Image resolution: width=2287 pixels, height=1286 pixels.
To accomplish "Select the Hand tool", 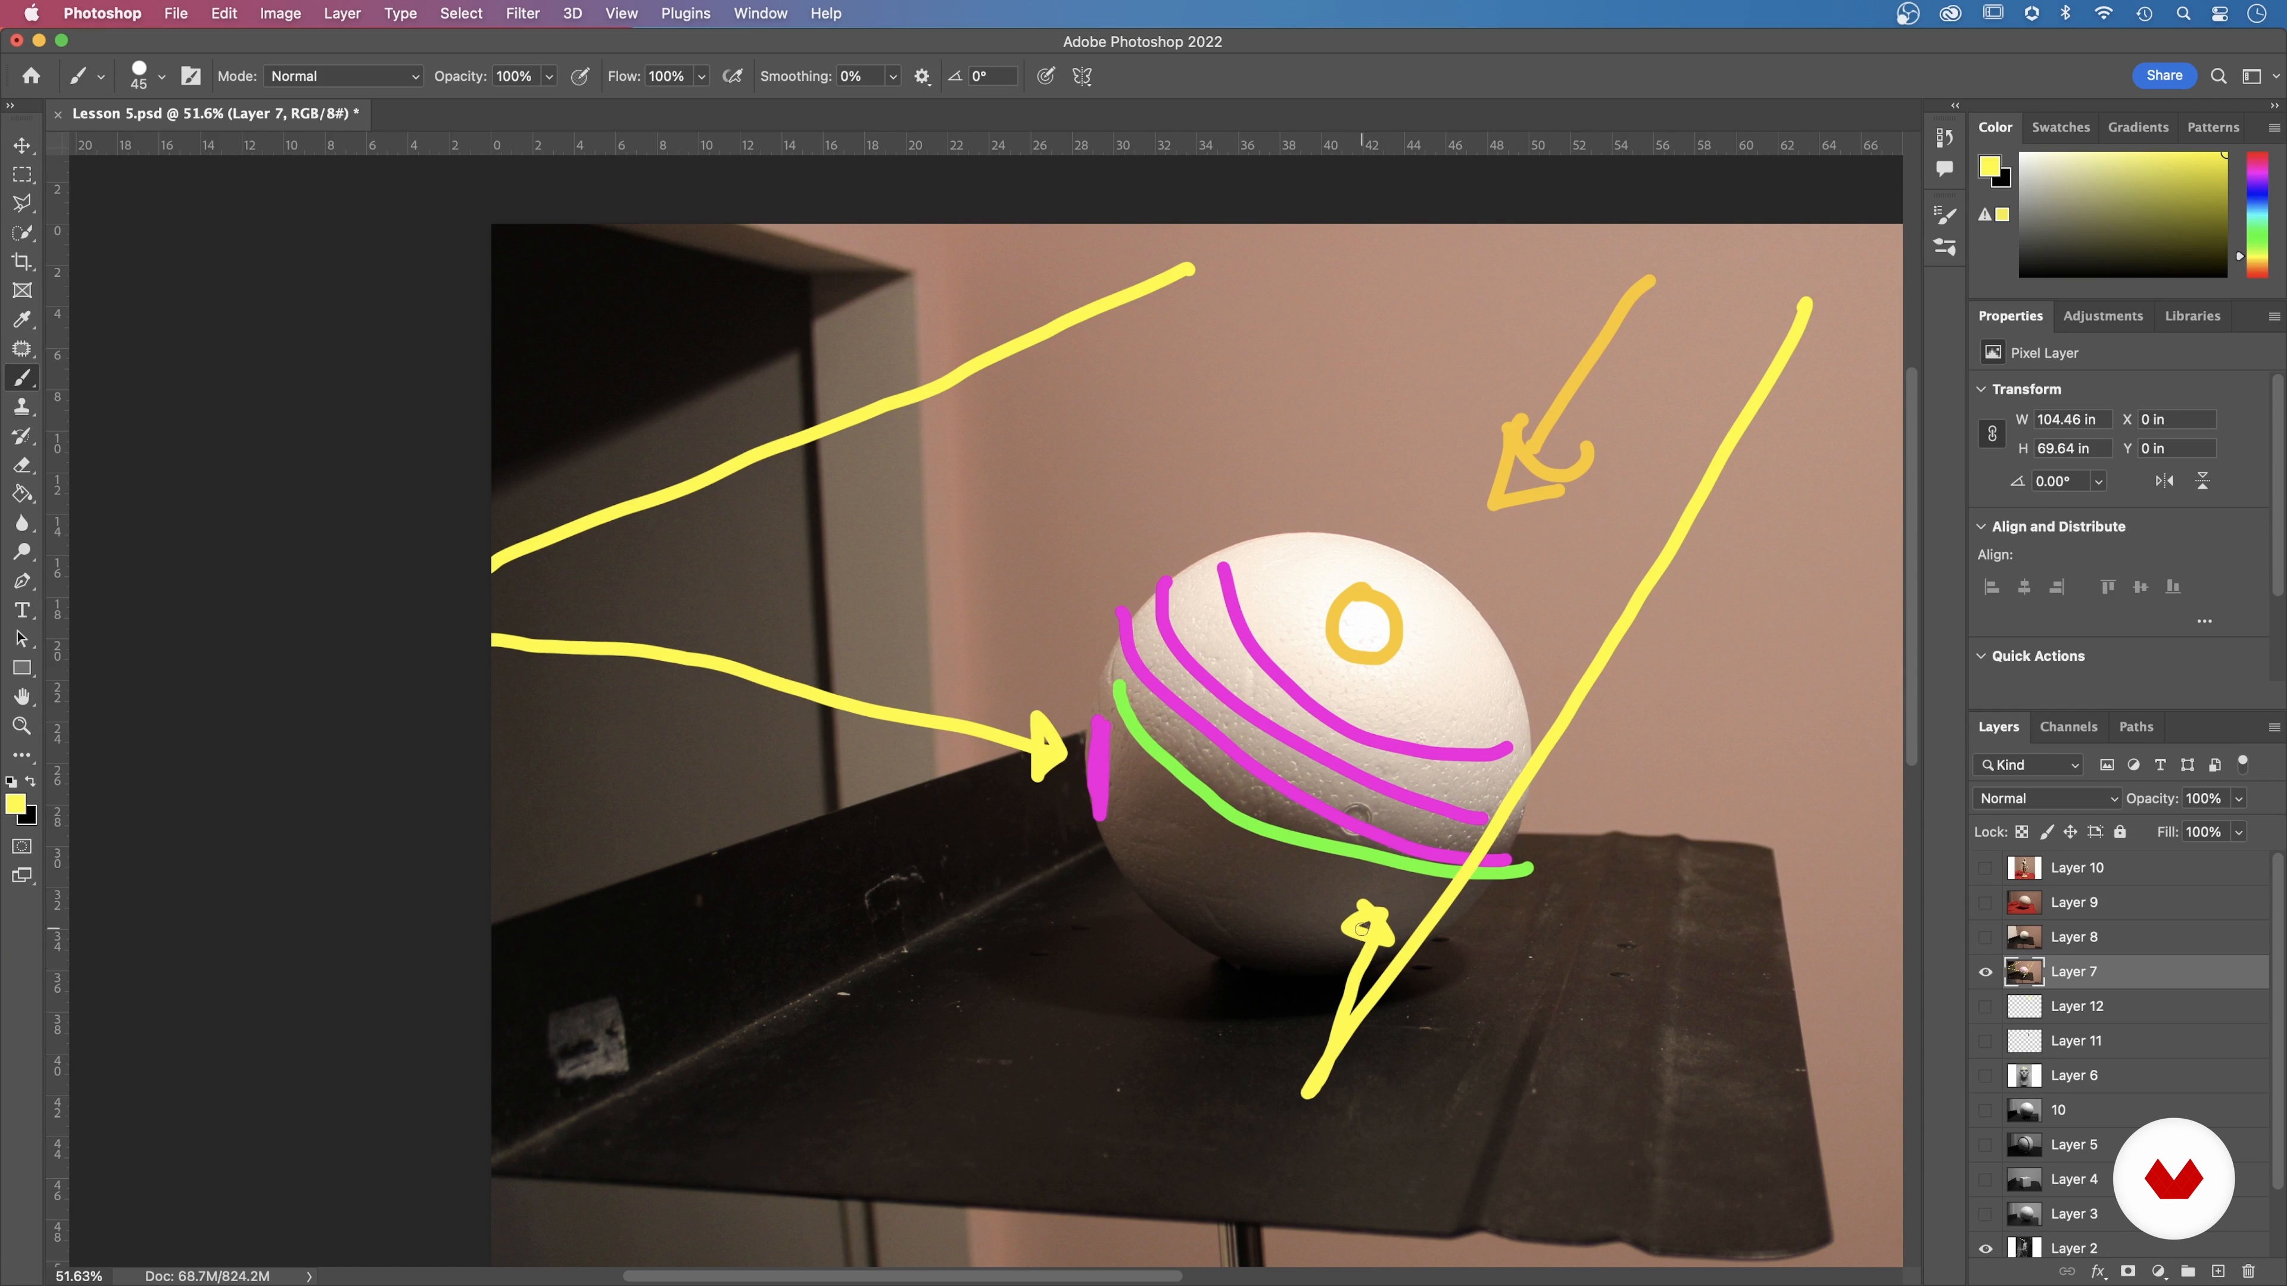I will 22,697.
